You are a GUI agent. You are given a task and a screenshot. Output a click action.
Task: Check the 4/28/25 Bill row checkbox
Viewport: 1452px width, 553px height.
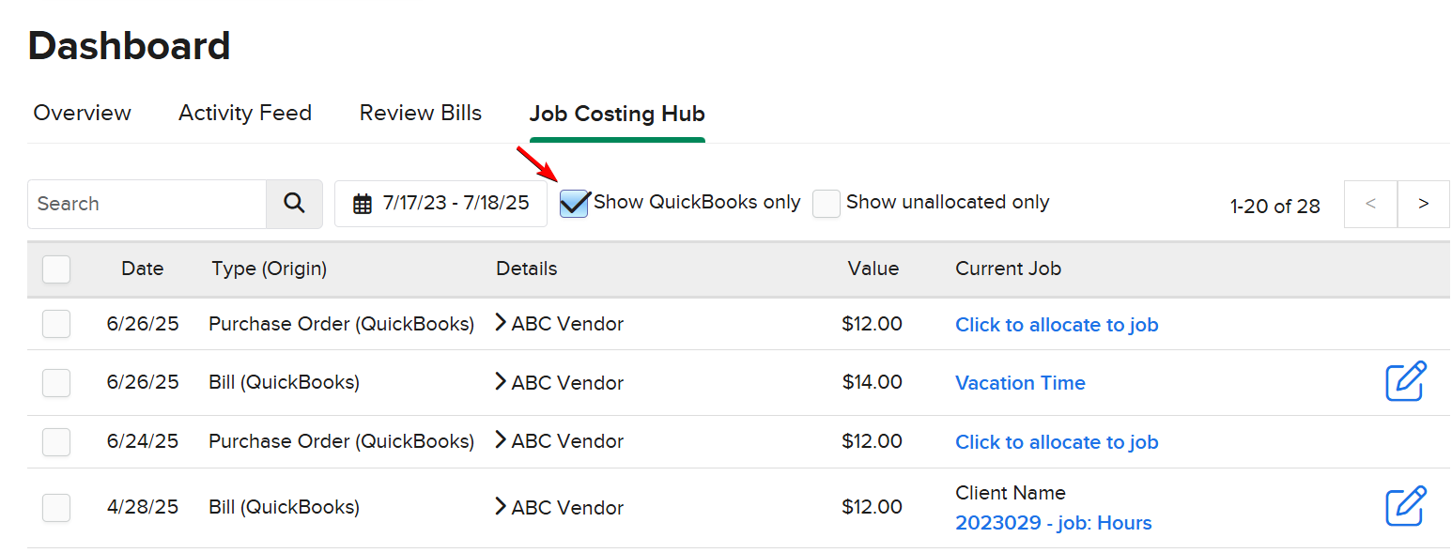pyautogui.click(x=56, y=508)
